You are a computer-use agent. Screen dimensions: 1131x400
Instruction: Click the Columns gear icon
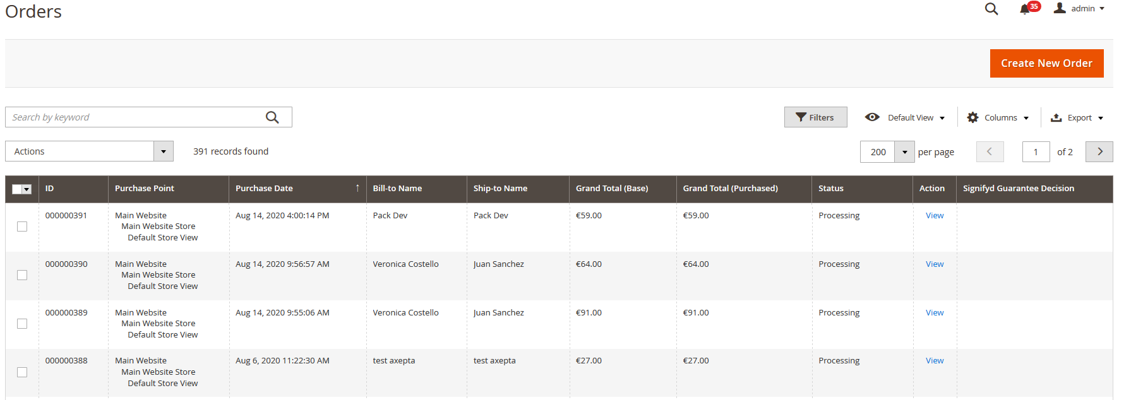(x=972, y=117)
